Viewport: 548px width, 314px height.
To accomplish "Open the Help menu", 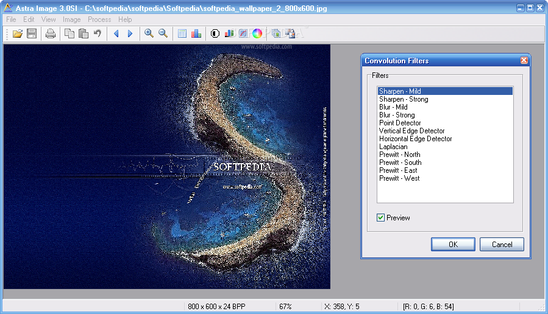I will [125, 19].
